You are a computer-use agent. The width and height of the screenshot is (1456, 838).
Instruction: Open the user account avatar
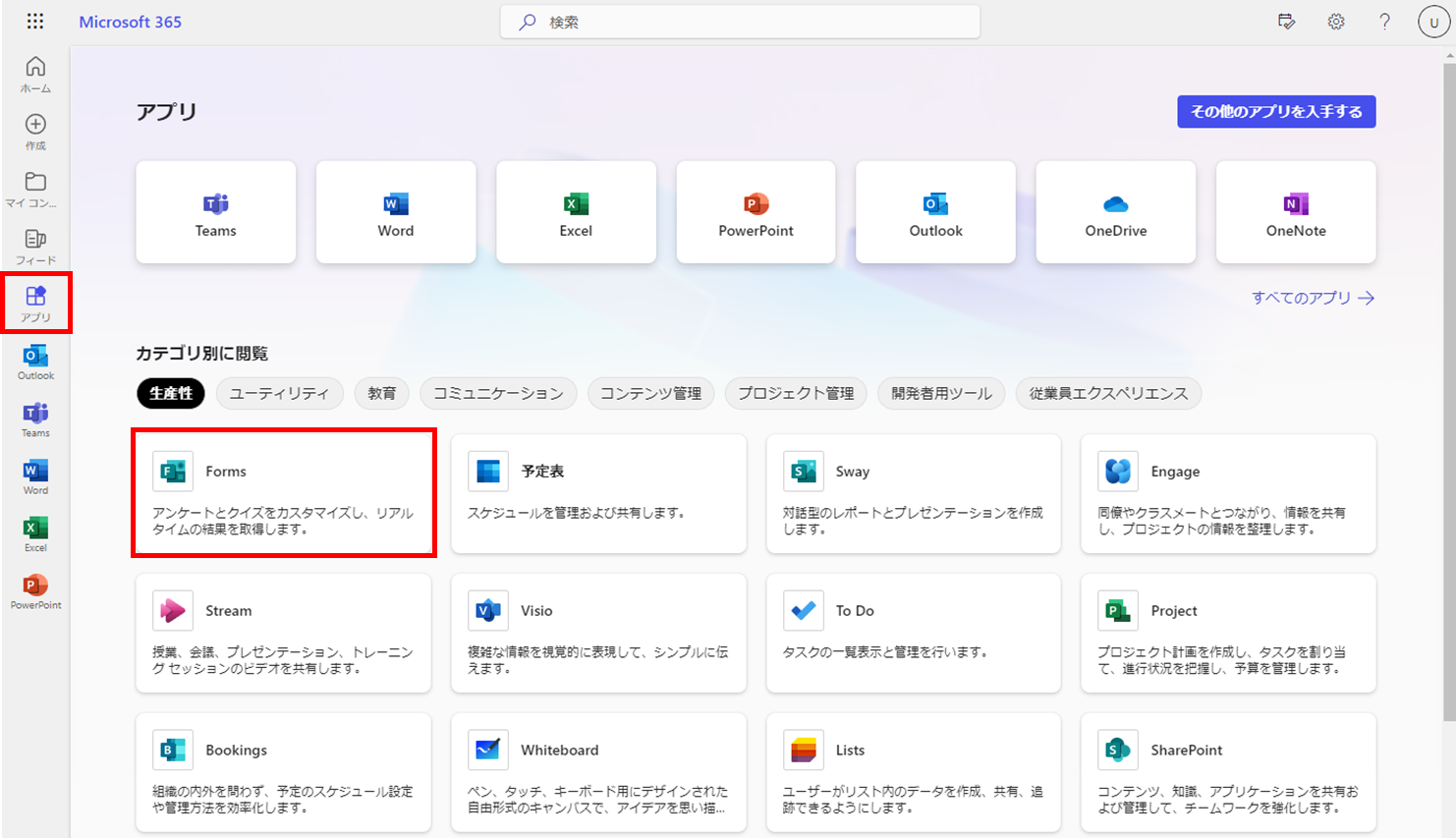(1433, 23)
